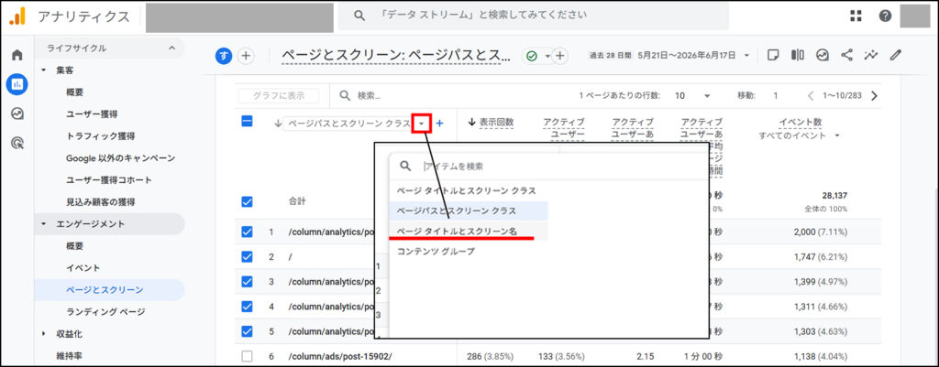Check row 6 /column/ads/post-15902/ checkbox

point(247,356)
